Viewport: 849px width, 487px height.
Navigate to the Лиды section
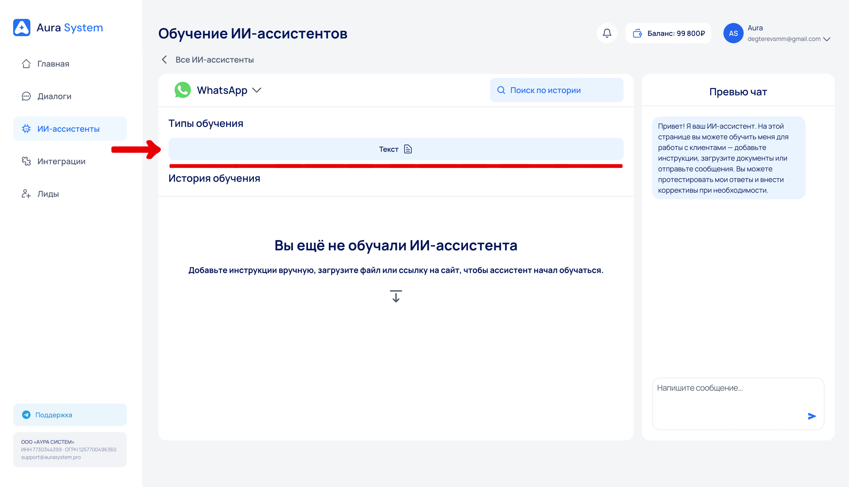[48, 194]
